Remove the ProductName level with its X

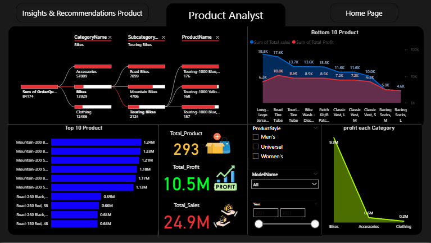[217, 37]
